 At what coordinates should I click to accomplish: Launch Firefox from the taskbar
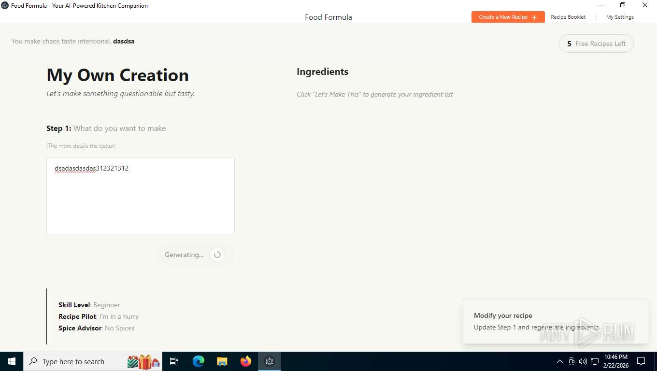(246, 361)
